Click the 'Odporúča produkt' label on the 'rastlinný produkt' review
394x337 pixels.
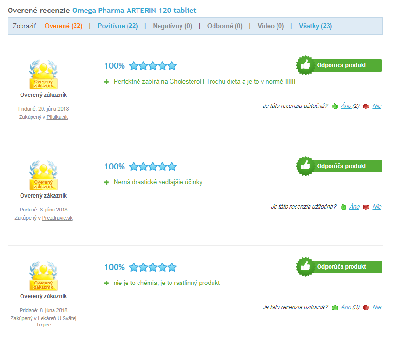coord(341,267)
